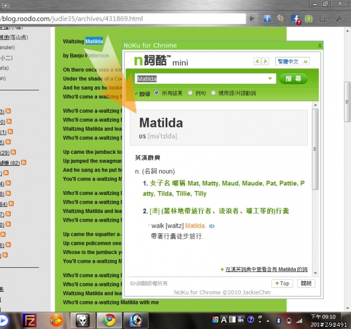Click the page vertical scrollbar thumb
This screenshot has height=329, width=351.
(x=347, y=102)
